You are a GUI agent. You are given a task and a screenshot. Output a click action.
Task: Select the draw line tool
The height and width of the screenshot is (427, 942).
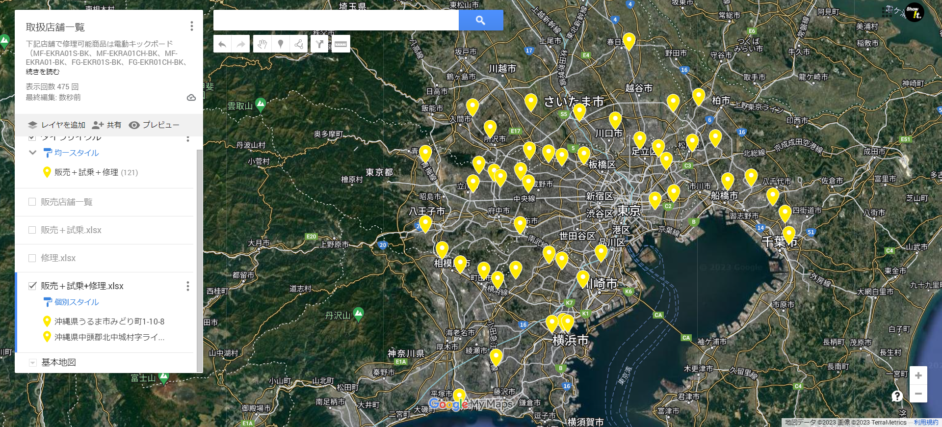click(298, 44)
